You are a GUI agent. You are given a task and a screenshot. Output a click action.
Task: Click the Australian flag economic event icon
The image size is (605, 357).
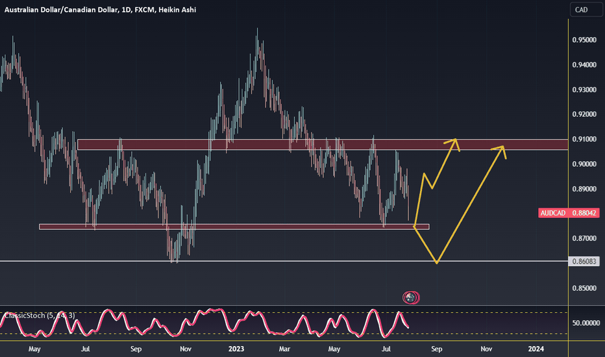(x=411, y=297)
